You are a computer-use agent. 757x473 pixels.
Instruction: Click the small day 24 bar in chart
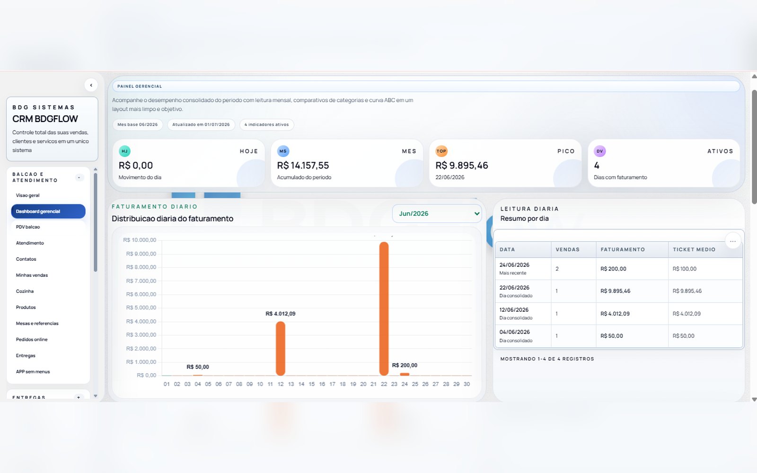[405, 374]
